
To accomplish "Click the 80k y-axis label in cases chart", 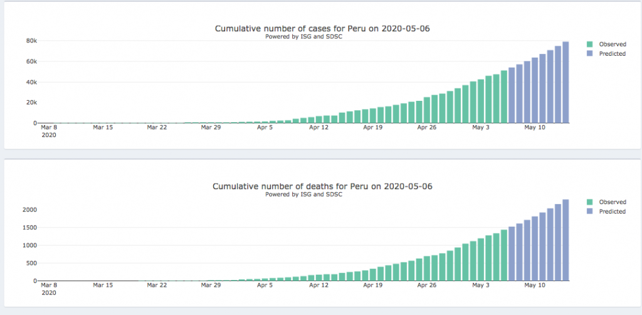I will 31,41.
